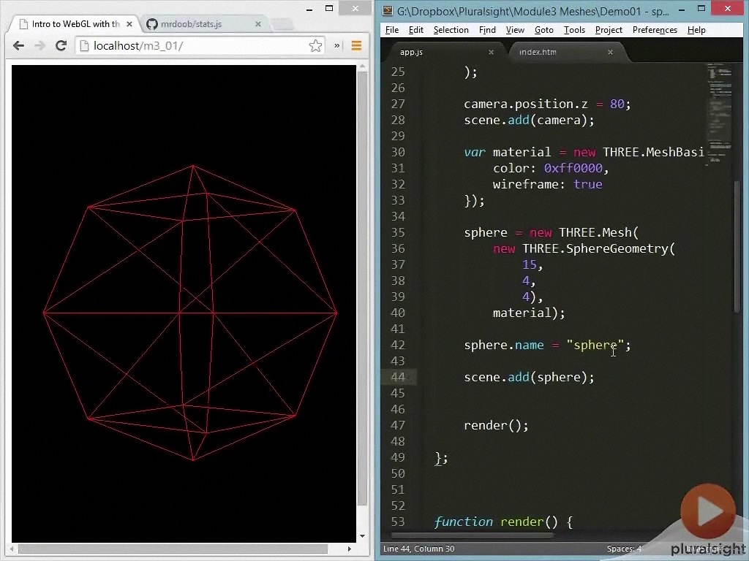Click the Sublime Text minimap
Screen dimensions: 749x561
[x=720, y=115]
